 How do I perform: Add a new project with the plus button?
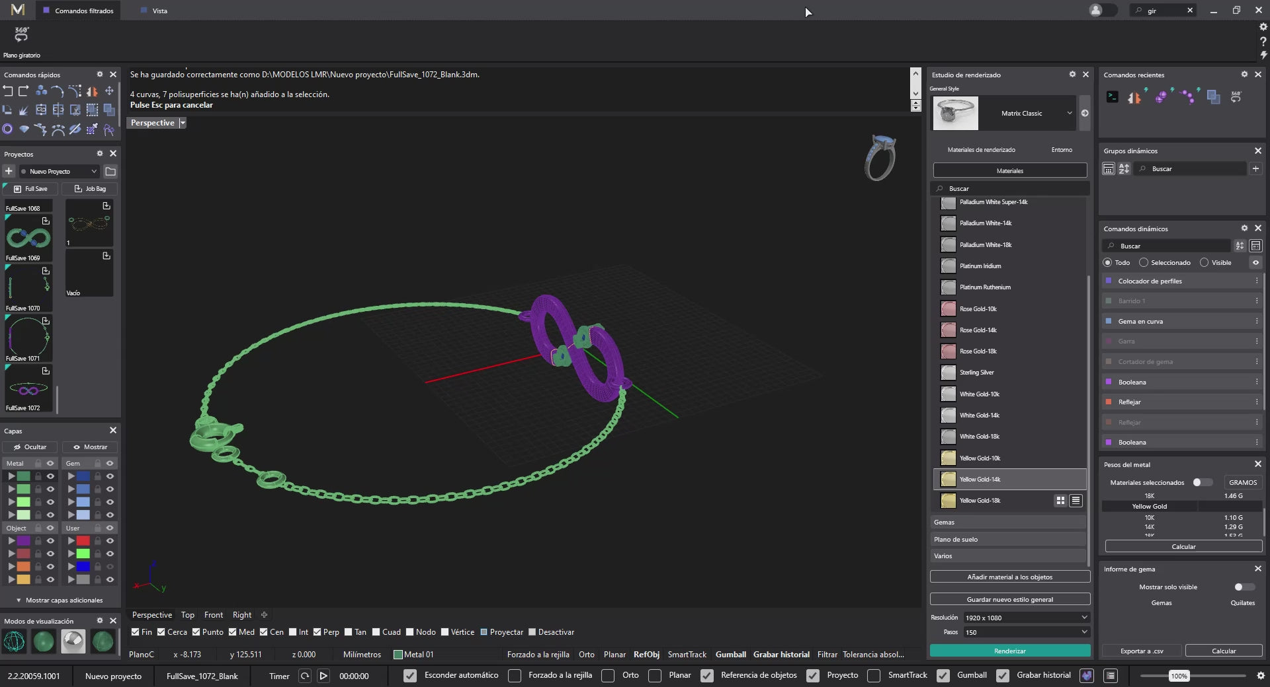click(x=9, y=171)
